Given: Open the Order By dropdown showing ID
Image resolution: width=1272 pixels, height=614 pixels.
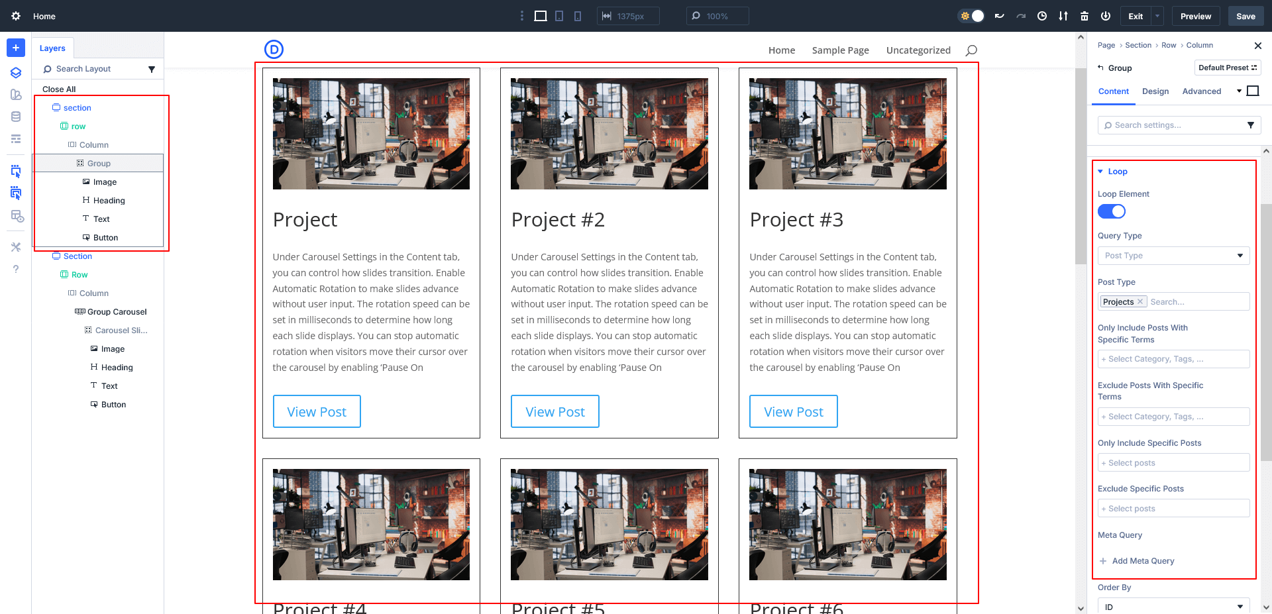Looking at the screenshot, I should pyautogui.click(x=1173, y=606).
